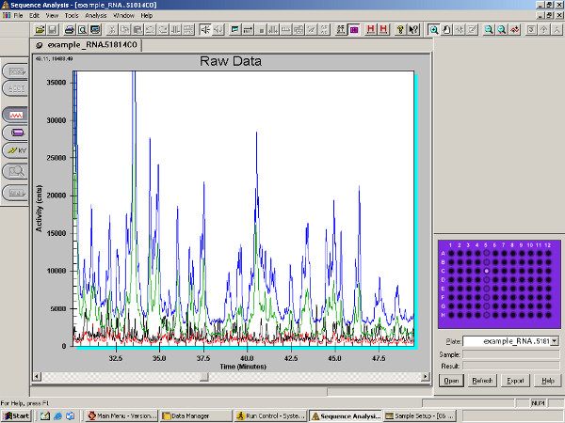The image size is (565, 423).
Task: Open the Tools menu
Action: pos(72,16)
